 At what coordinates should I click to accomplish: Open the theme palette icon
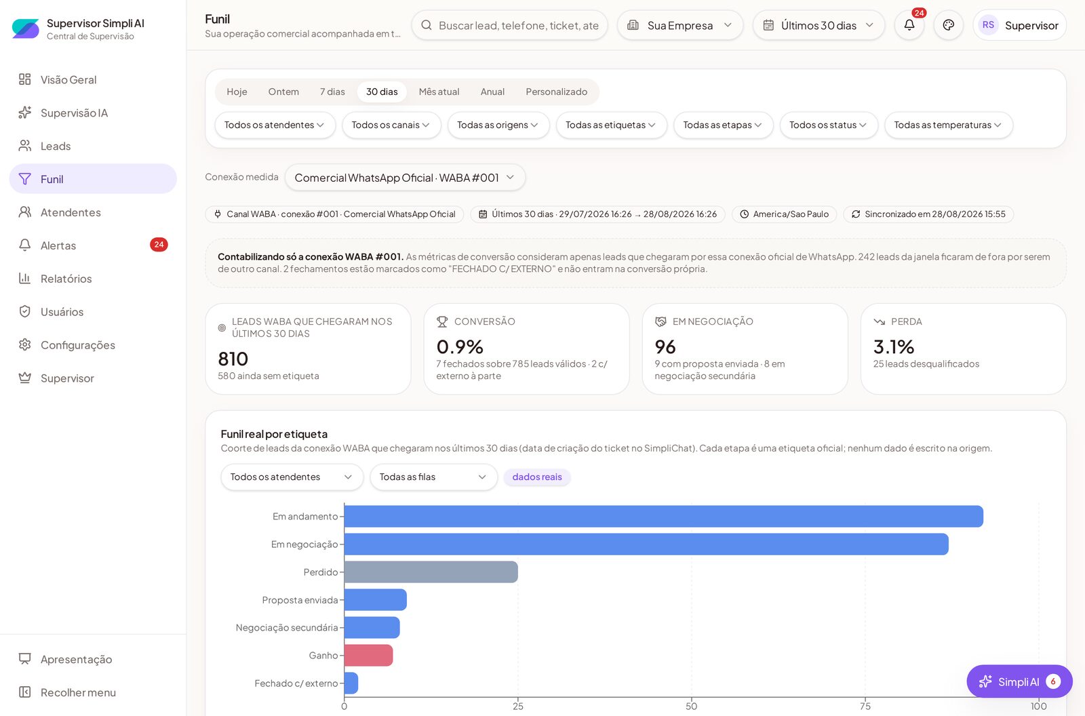[948, 25]
